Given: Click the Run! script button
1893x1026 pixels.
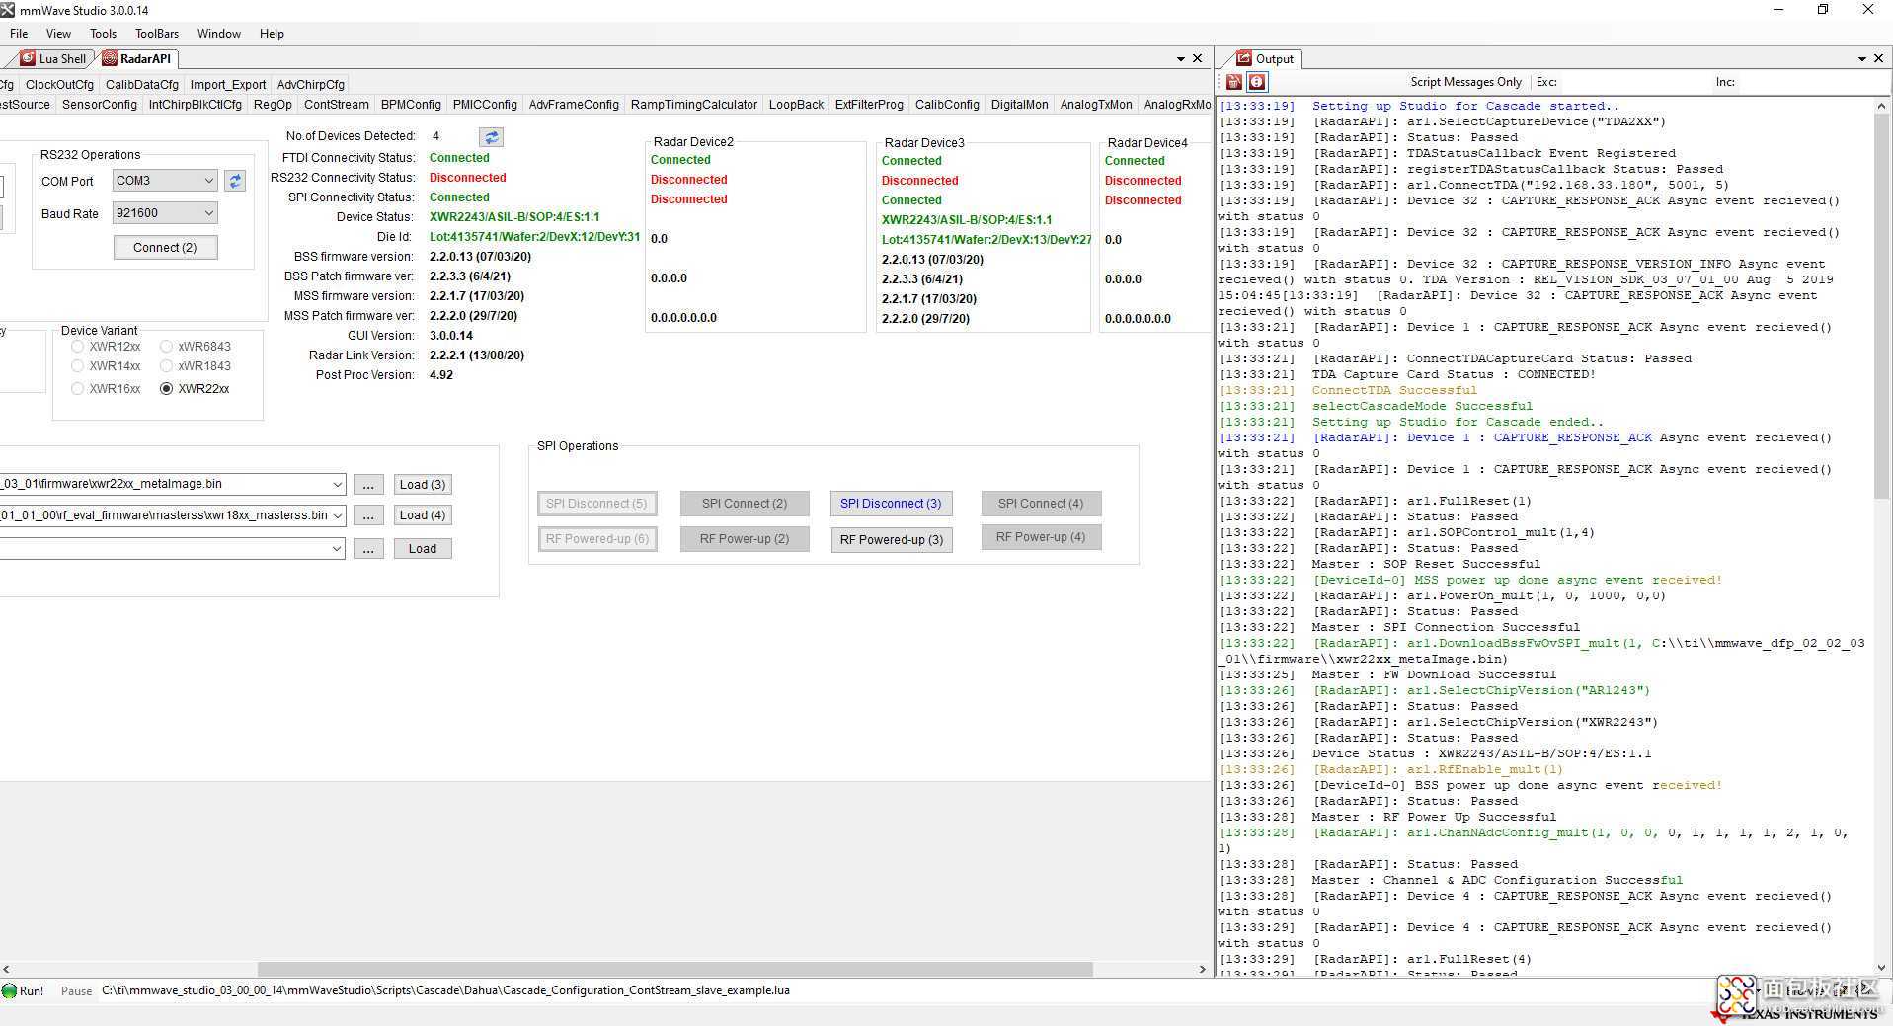Looking at the screenshot, I should coord(24,990).
